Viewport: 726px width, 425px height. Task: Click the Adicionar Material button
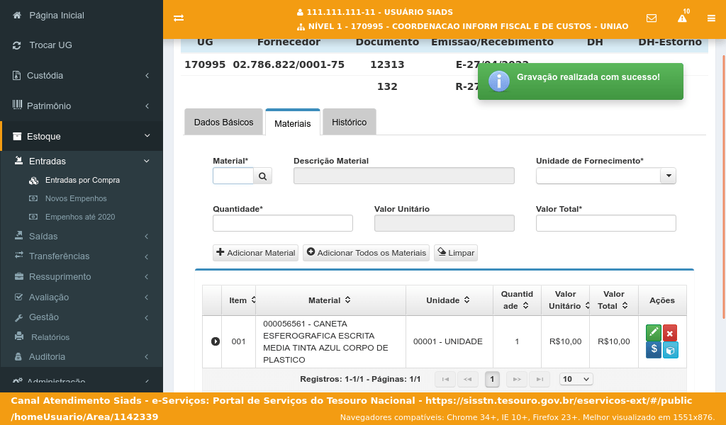[x=255, y=253]
